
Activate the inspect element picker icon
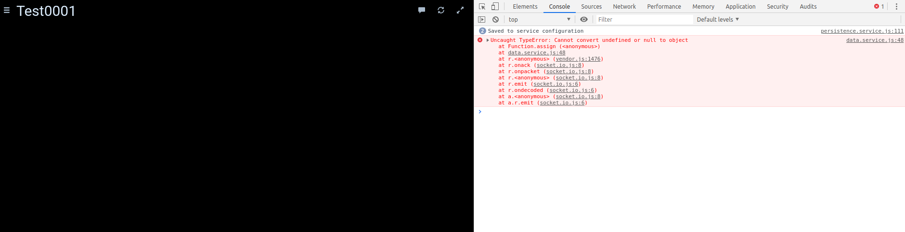coord(482,6)
